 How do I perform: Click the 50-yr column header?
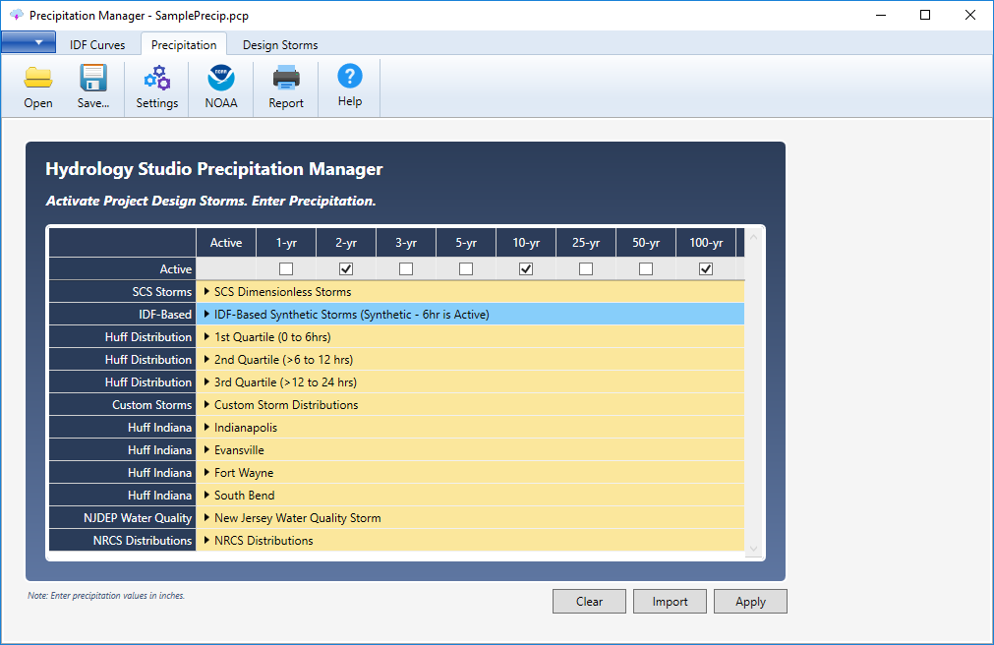pos(645,243)
